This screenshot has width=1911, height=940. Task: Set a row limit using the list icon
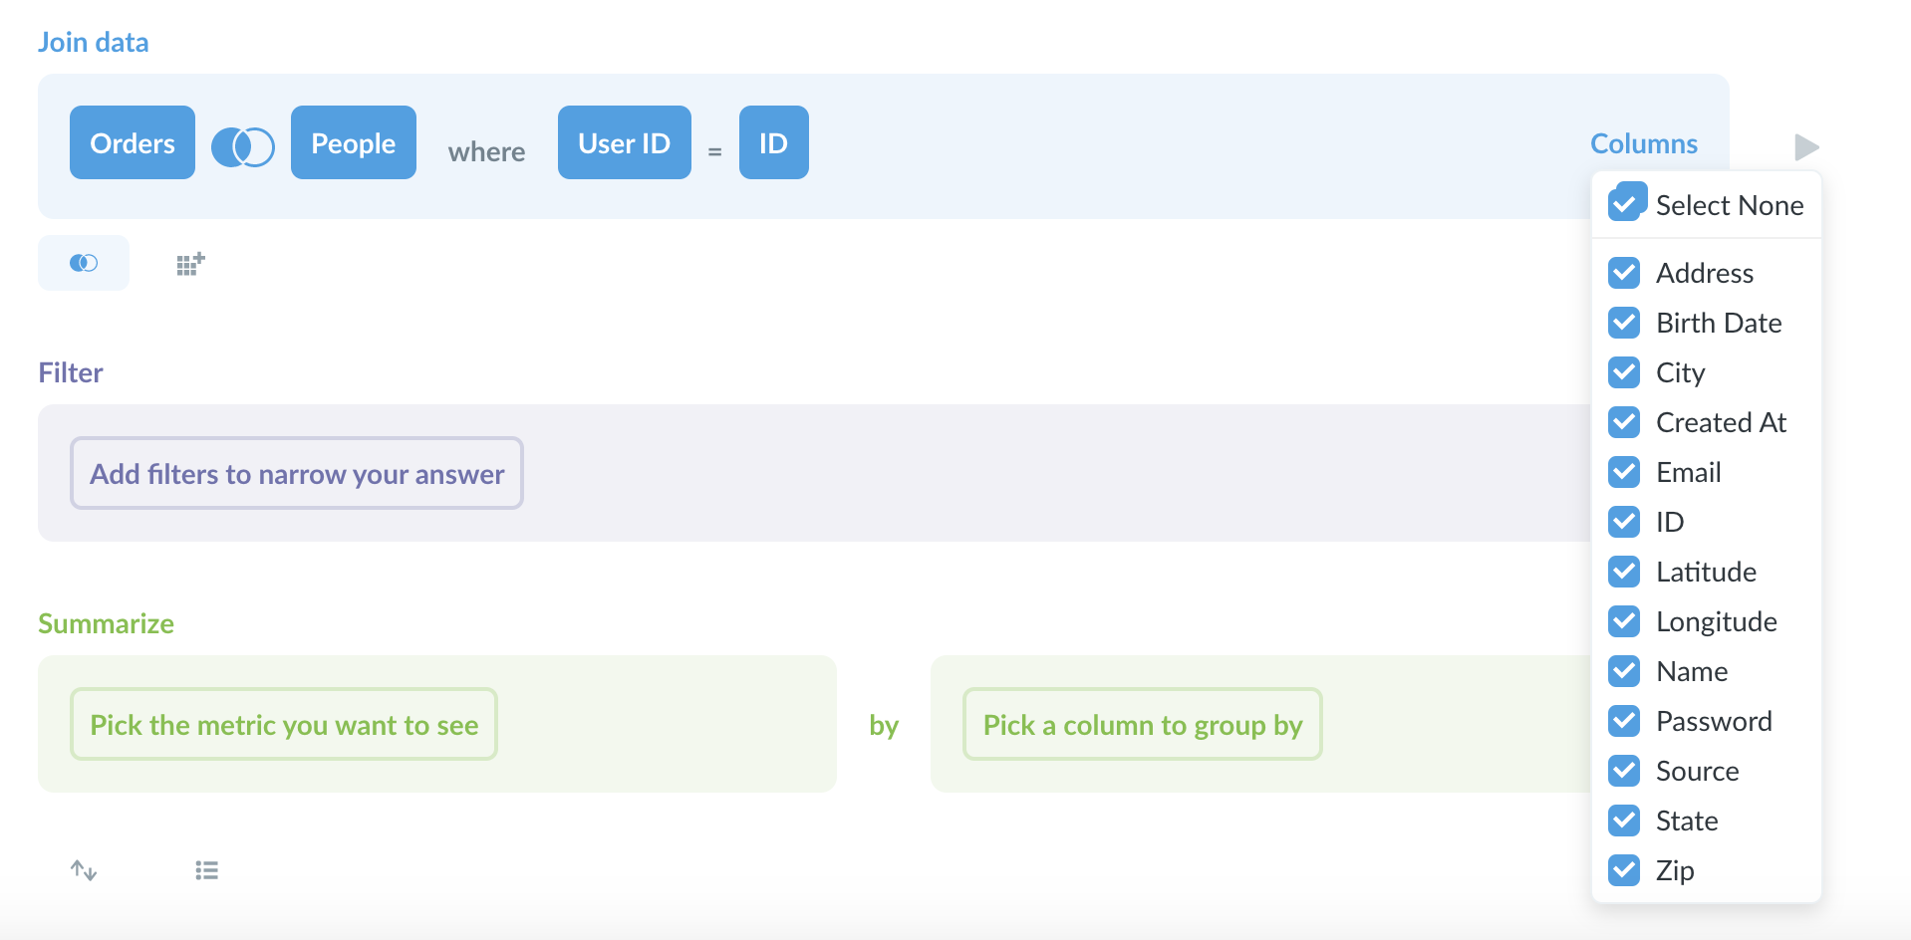coord(206,869)
